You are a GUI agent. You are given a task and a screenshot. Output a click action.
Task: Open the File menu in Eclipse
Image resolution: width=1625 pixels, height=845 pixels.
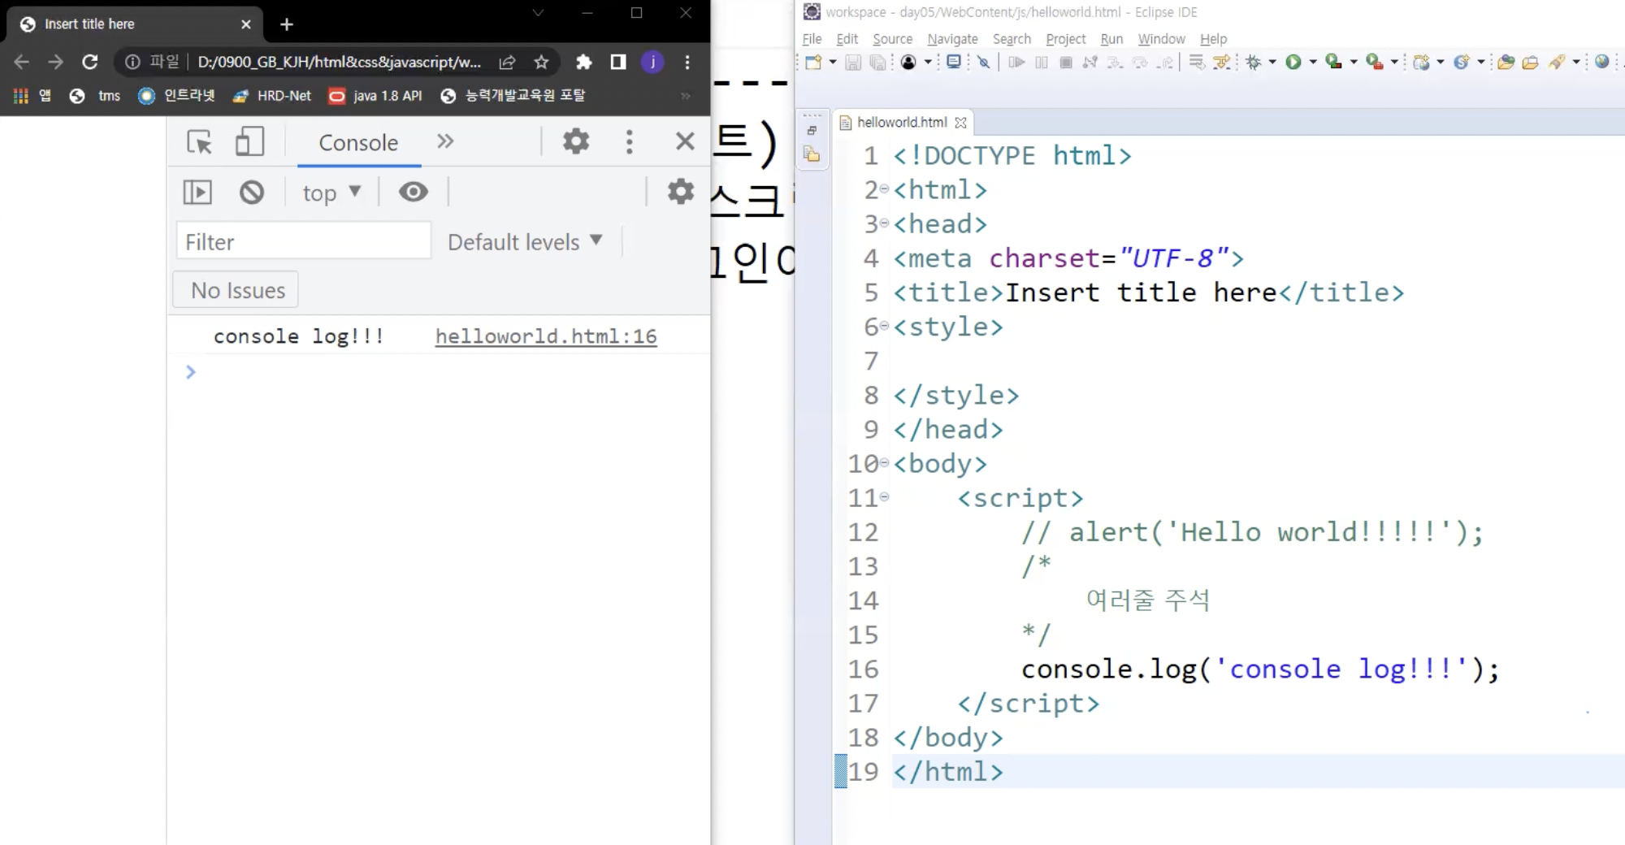[812, 39]
